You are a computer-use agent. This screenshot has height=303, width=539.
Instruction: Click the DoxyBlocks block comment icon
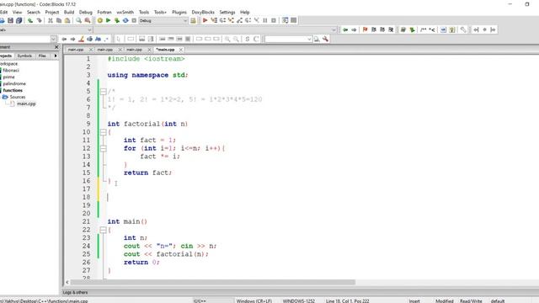click(x=423, y=30)
